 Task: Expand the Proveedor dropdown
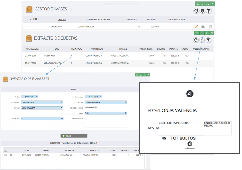click(61, 102)
